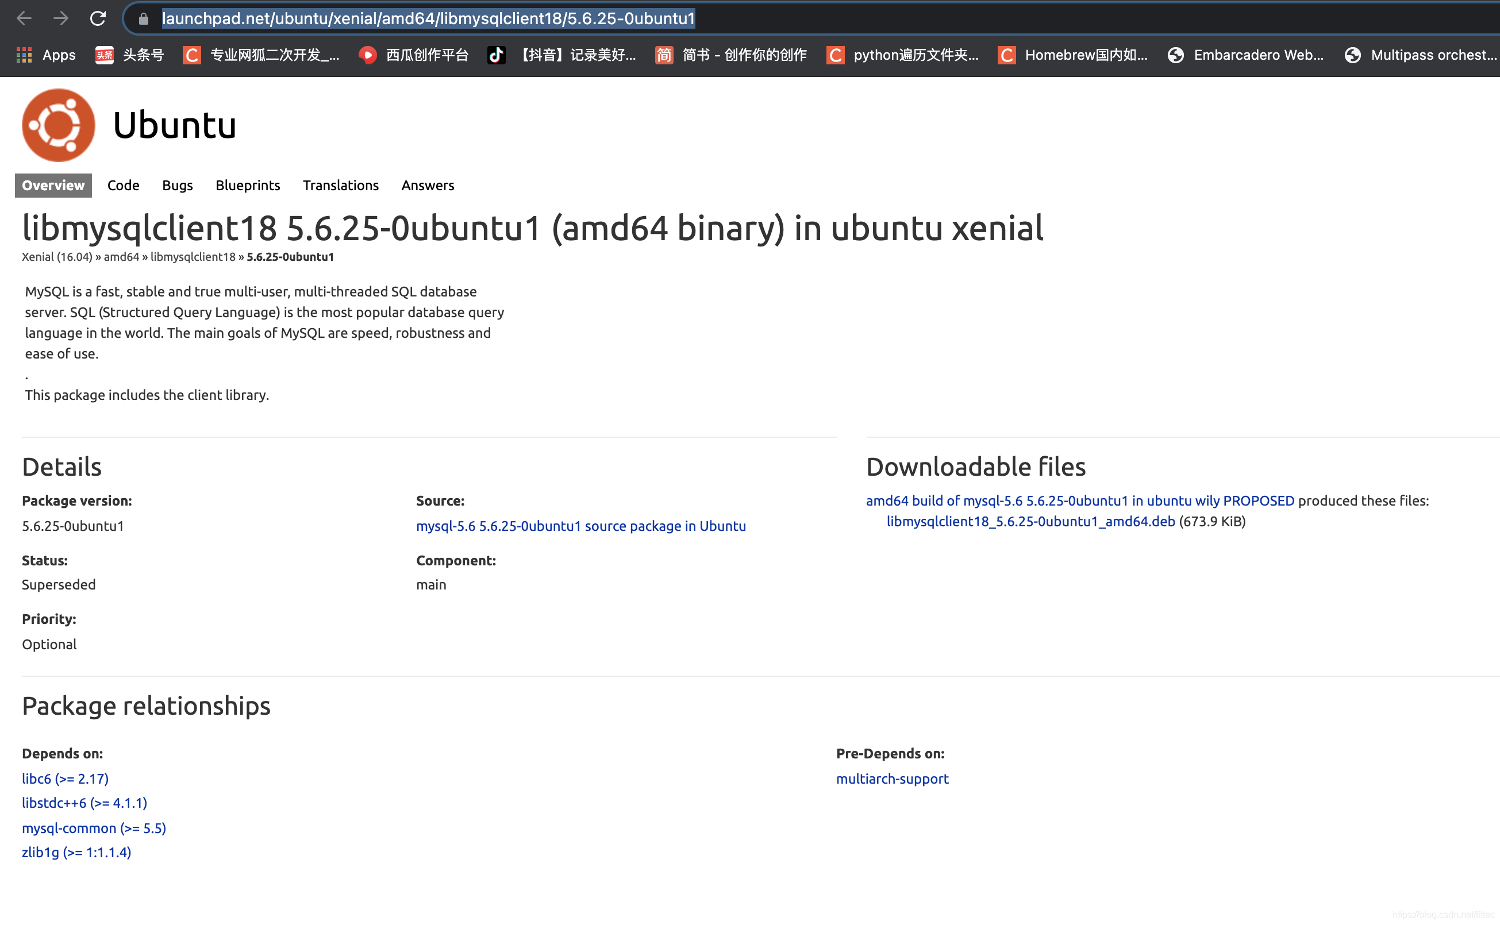The width and height of the screenshot is (1500, 925).
Task: Open the Embarcadero Web bookmark globe icon
Action: pyautogui.click(x=1175, y=55)
